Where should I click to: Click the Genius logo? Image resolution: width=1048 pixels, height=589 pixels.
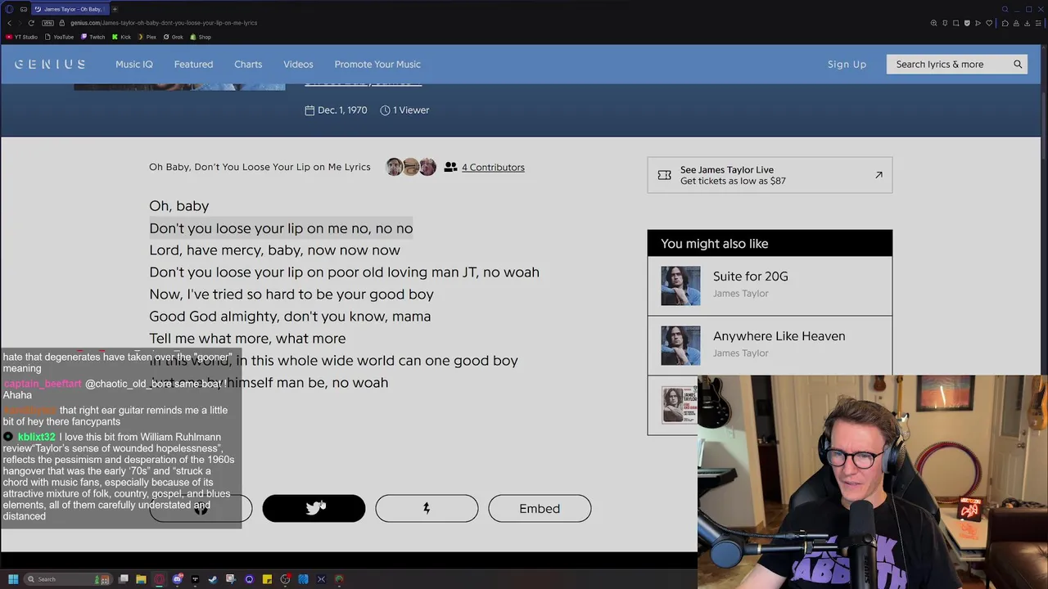click(50, 64)
